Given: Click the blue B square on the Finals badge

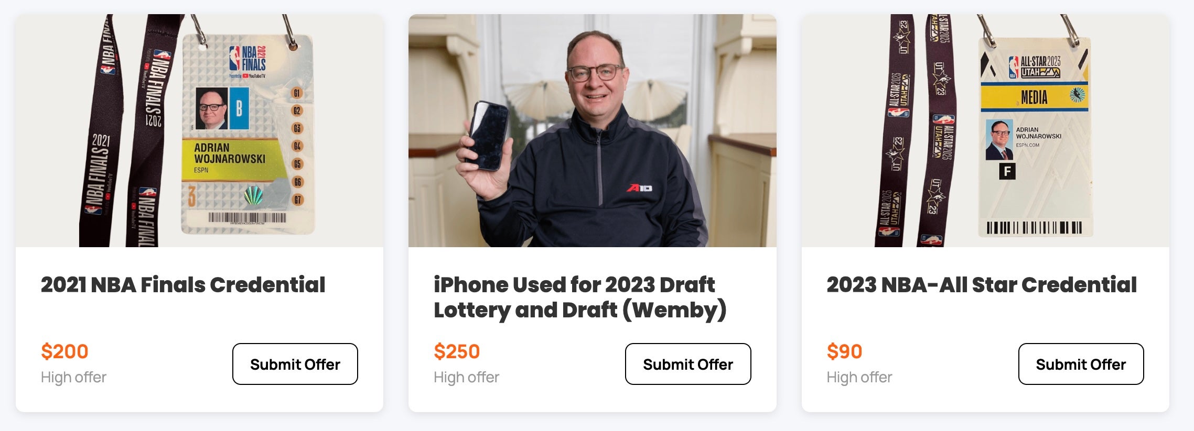Looking at the screenshot, I should pos(239,108).
